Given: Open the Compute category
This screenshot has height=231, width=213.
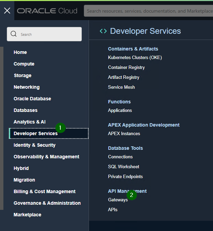Looking at the screenshot, I should pyautogui.click(x=24, y=64).
